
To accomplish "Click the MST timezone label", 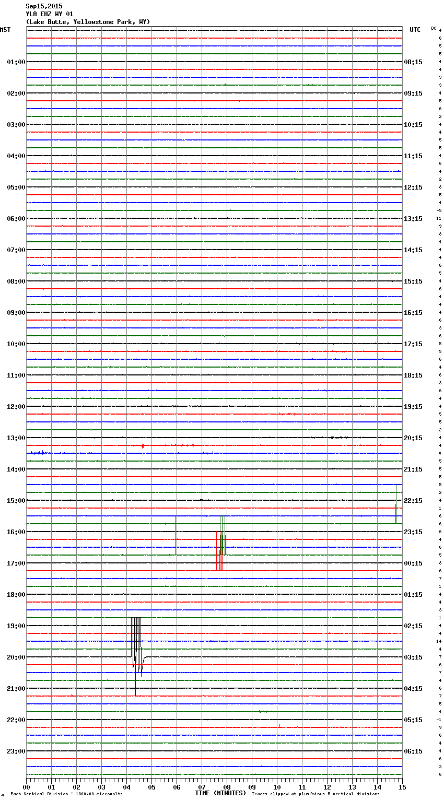I will (x=5, y=30).
